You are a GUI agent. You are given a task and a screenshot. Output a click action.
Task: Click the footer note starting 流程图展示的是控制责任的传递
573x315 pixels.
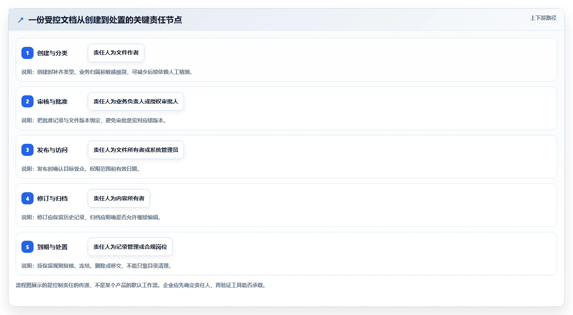pyautogui.click(x=141, y=285)
